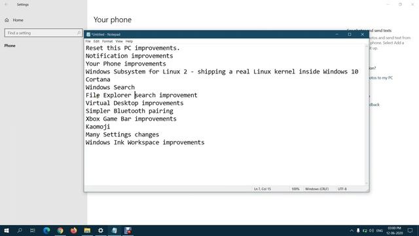This screenshot has width=419, height=236.
Task: Launch Firefox from taskbar
Action: click(73, 230)
